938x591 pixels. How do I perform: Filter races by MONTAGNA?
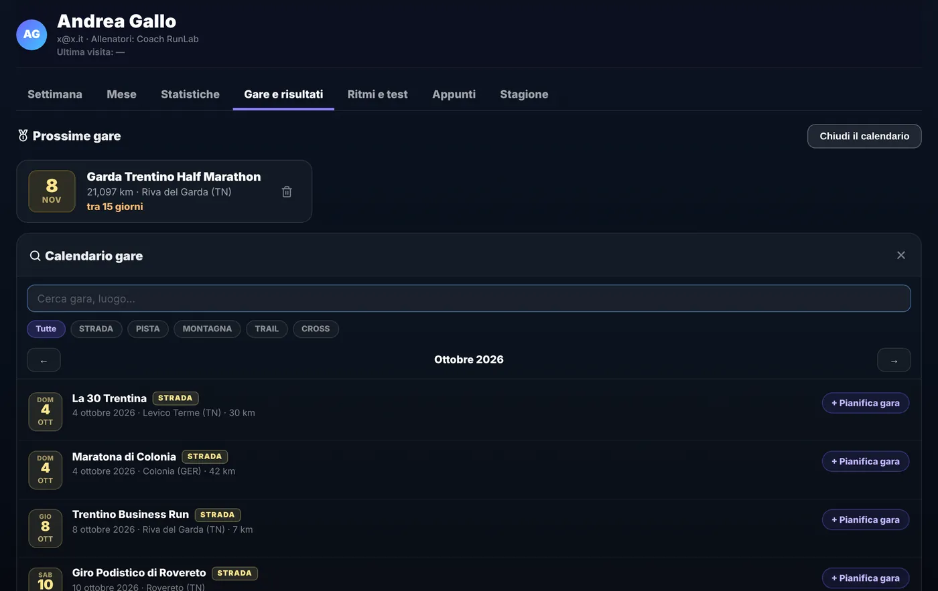[207, 329]
